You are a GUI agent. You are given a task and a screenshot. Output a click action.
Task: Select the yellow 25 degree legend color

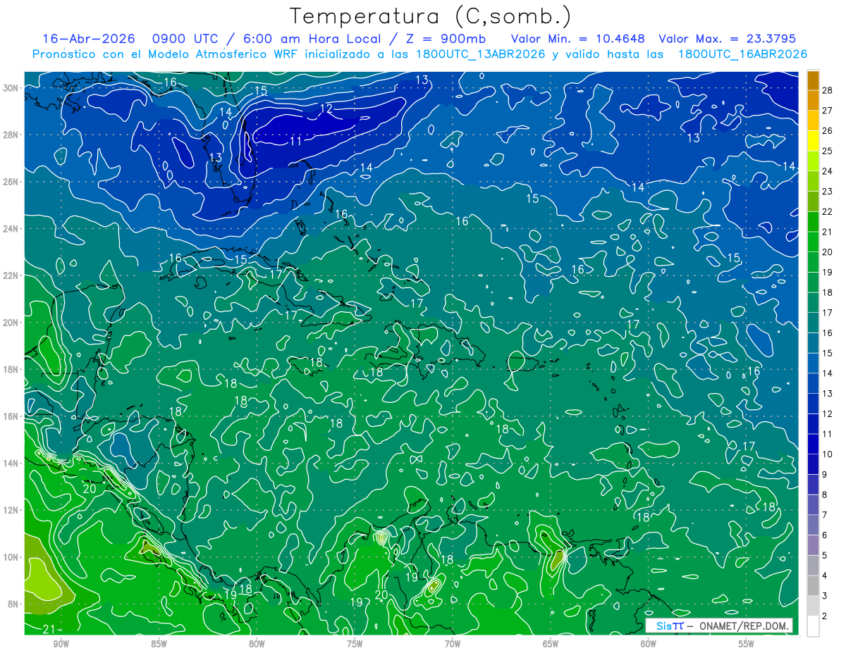813,141
